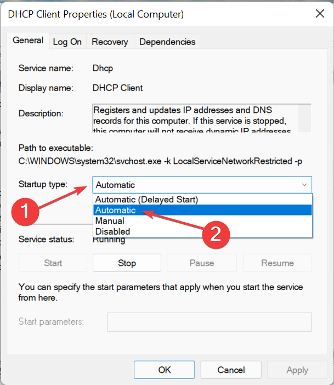Open the Dependencies tab
Image resolution: width=334 pixels, height=385 pixels.
(x=167, y=42)
